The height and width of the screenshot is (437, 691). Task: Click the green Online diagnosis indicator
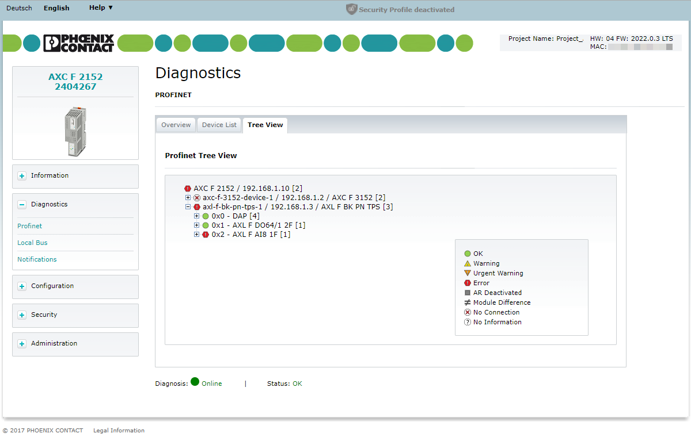pos(195,381)
